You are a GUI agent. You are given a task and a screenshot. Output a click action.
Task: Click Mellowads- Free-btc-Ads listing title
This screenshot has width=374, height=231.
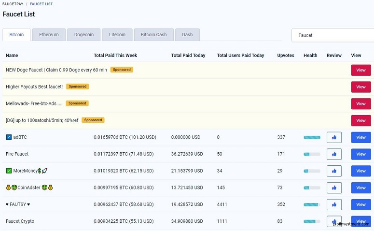click(34, 104)
